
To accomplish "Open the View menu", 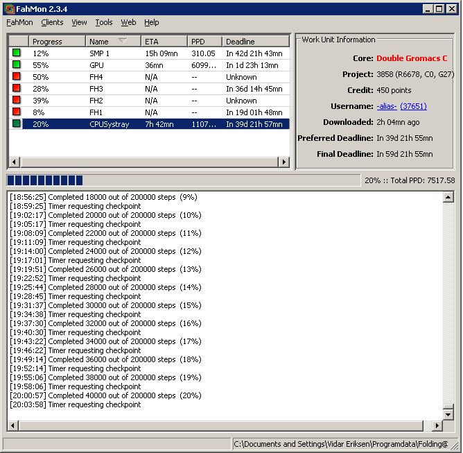I will 79,22.
